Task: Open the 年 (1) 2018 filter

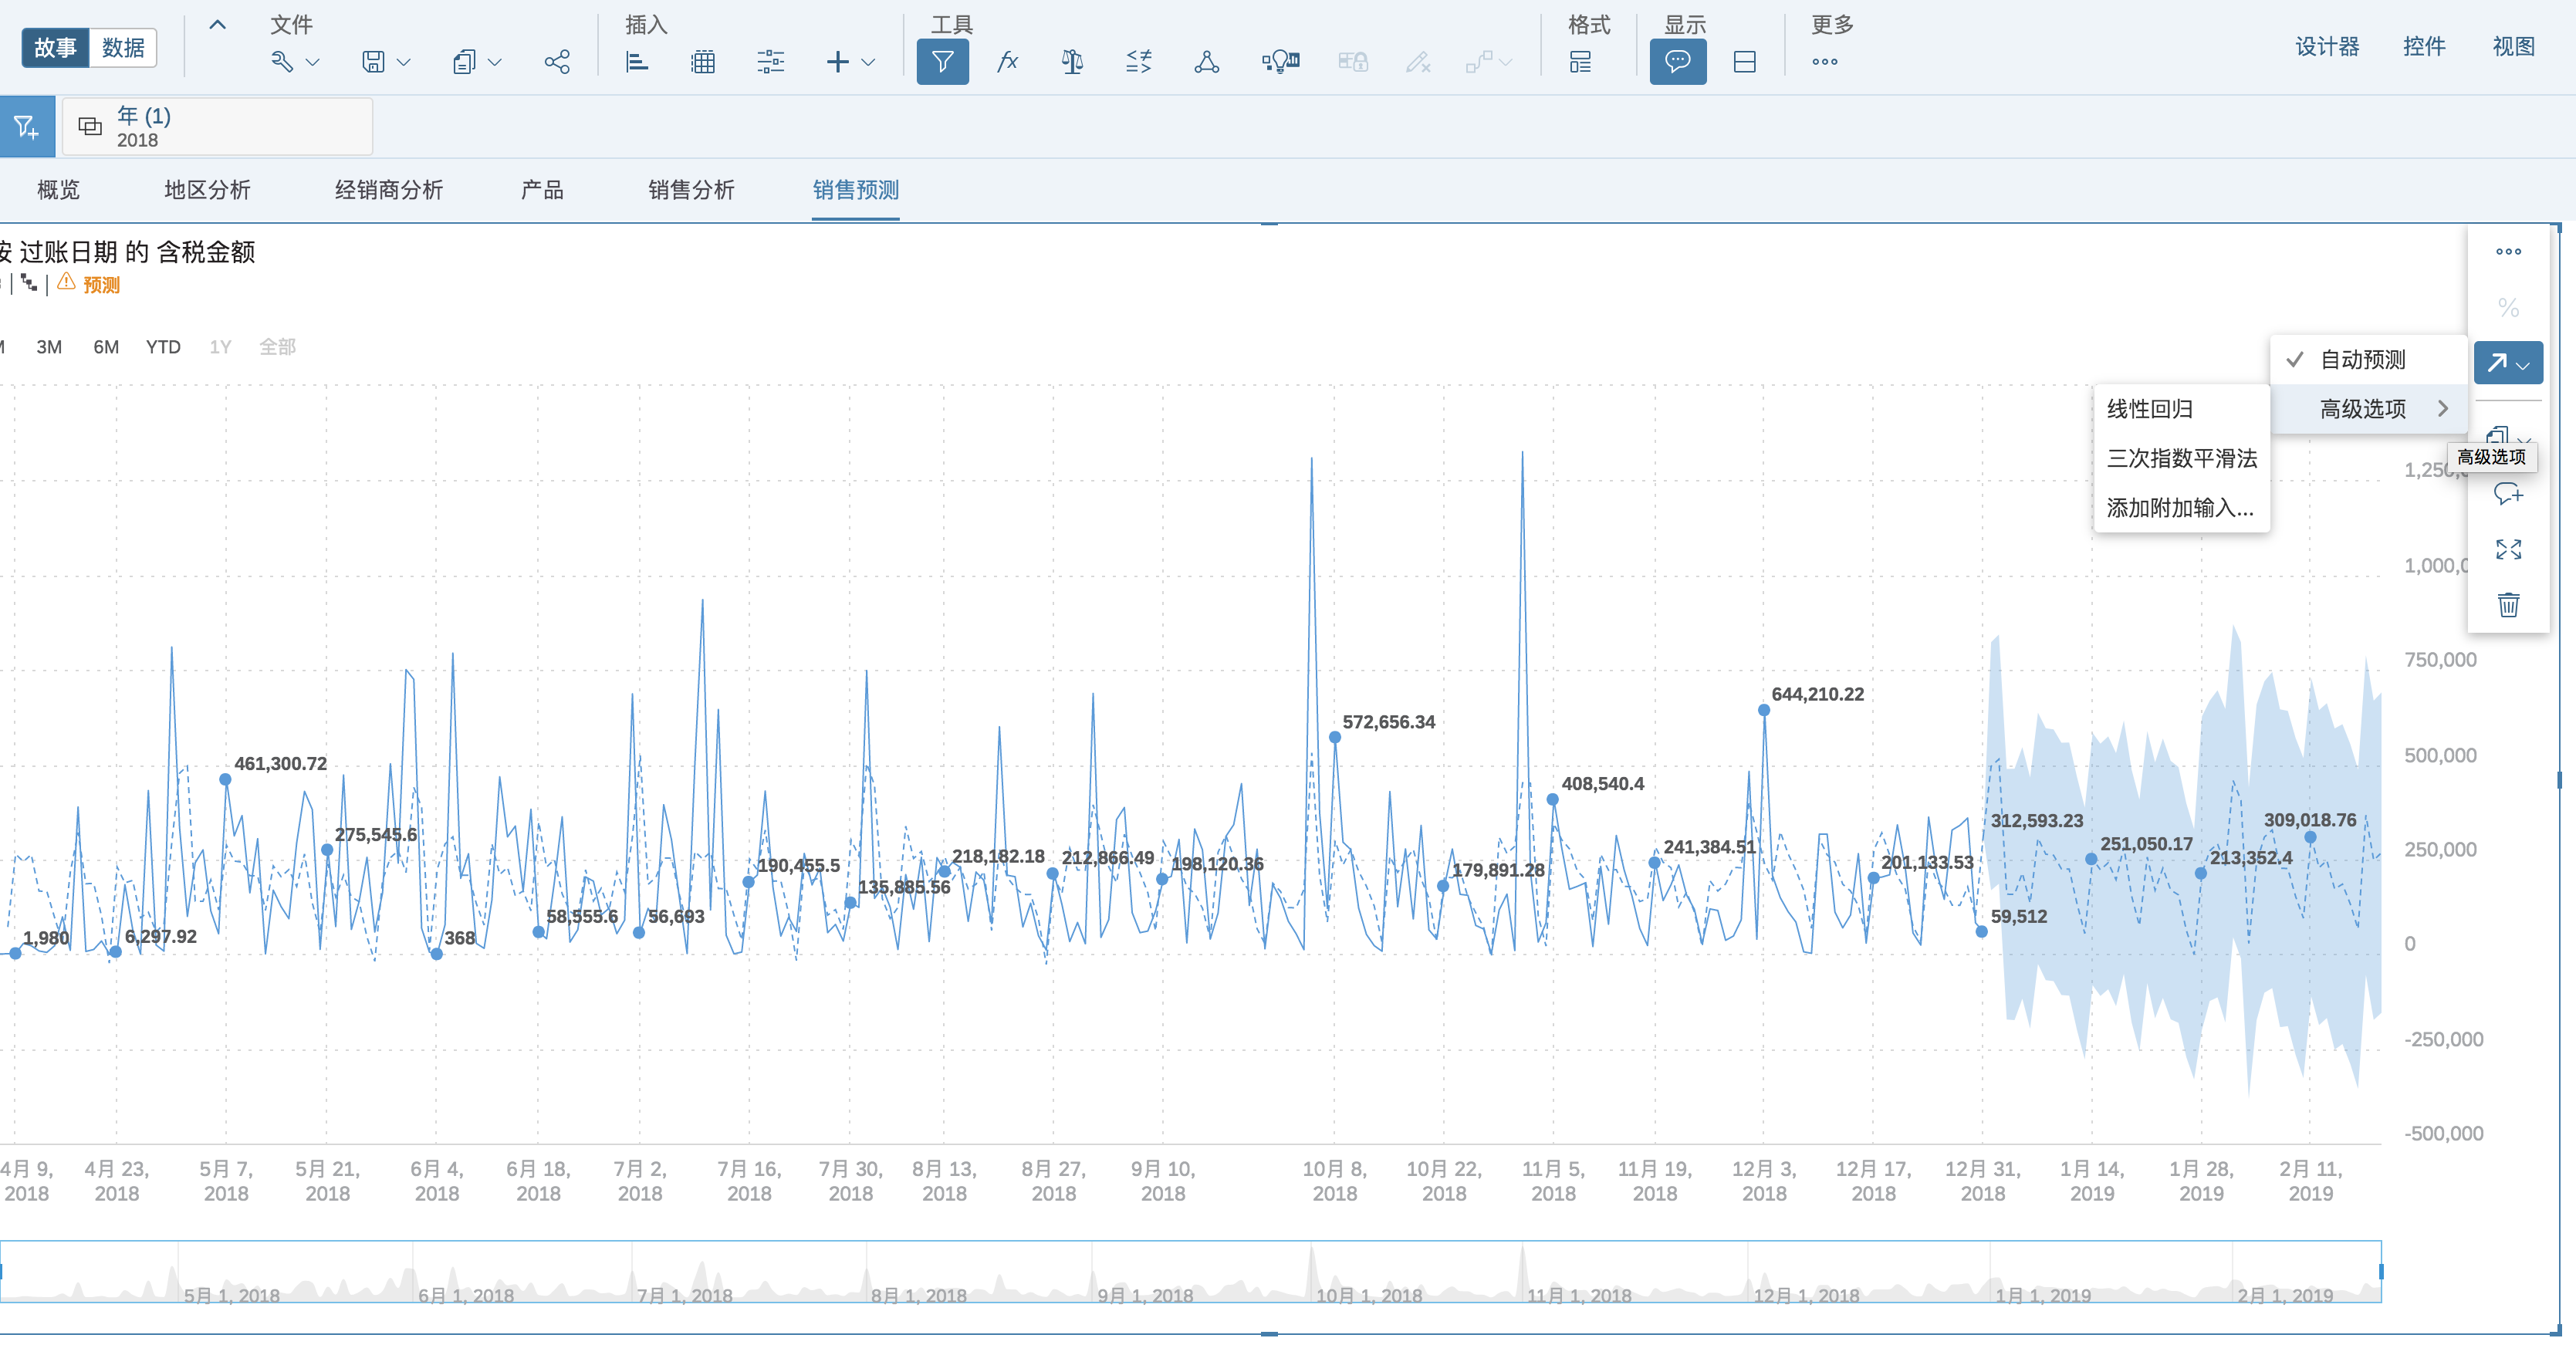Action: point(217,127)
